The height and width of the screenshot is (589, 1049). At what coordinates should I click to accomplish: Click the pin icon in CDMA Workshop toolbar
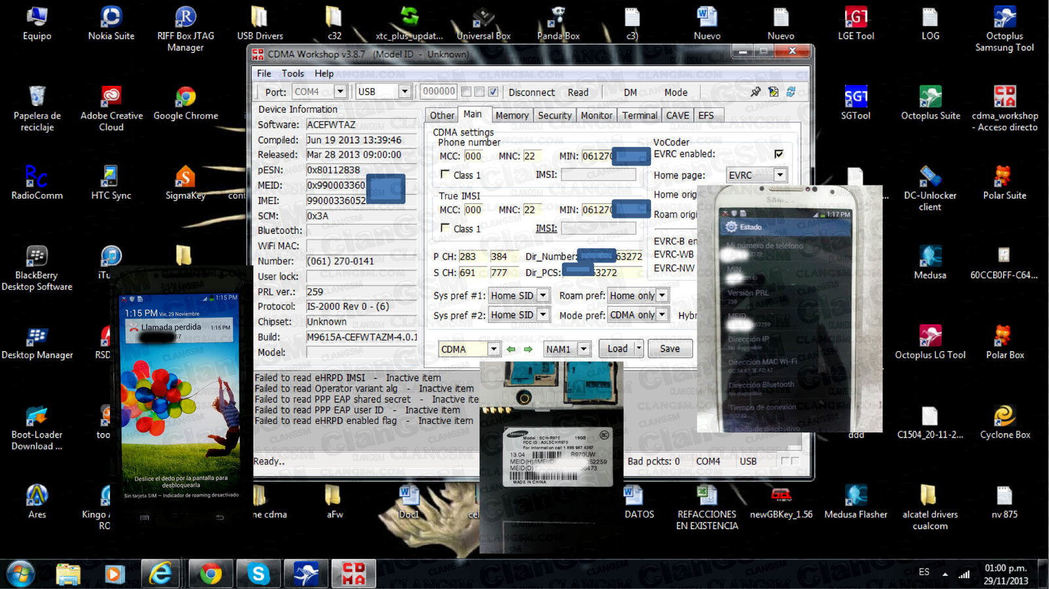click(755, 92)
